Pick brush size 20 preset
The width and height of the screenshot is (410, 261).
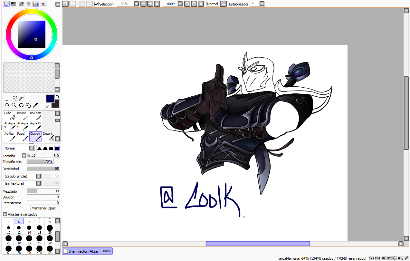(x=50, y=229)
